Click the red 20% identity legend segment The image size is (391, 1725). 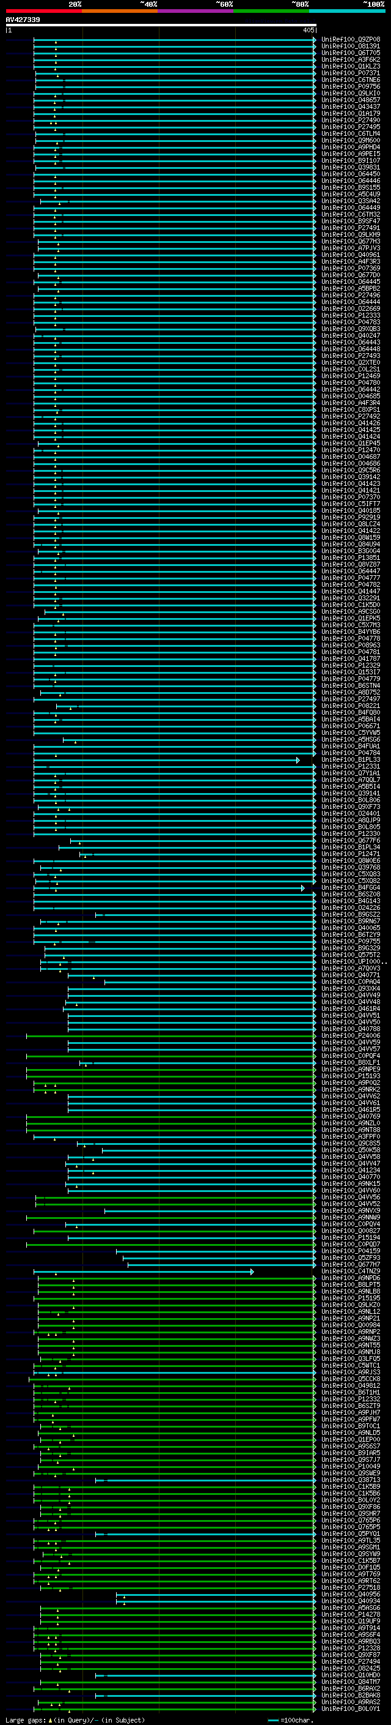[x=43, y=11]
